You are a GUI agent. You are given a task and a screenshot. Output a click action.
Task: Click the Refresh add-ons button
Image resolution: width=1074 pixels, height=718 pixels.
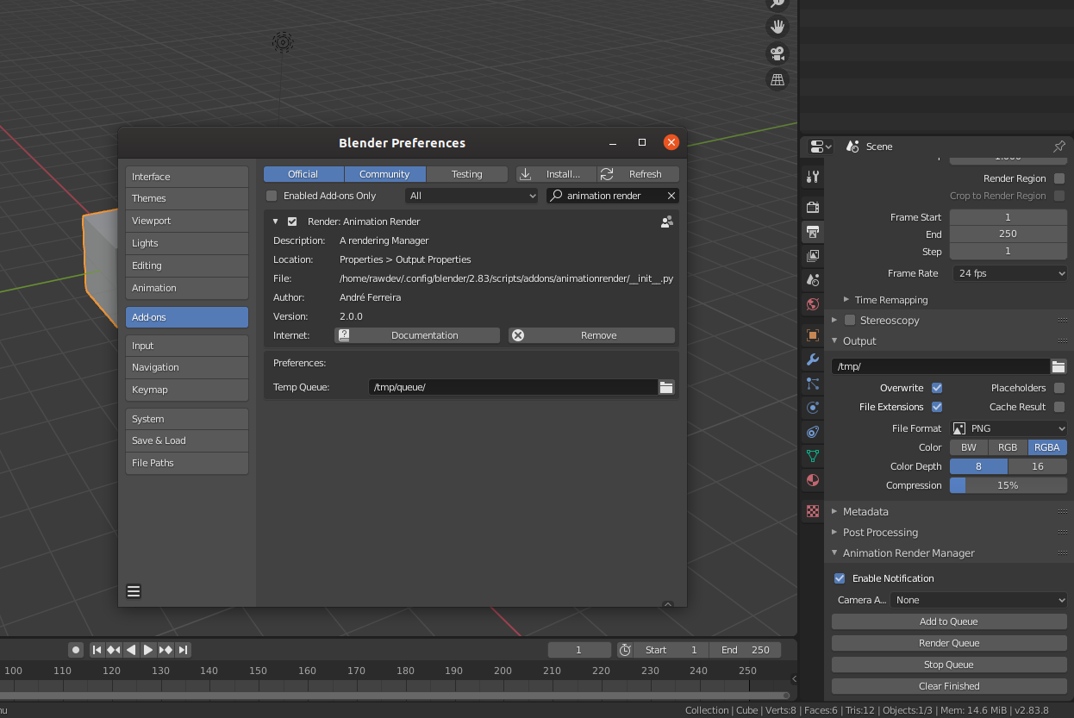coord(638,174)
